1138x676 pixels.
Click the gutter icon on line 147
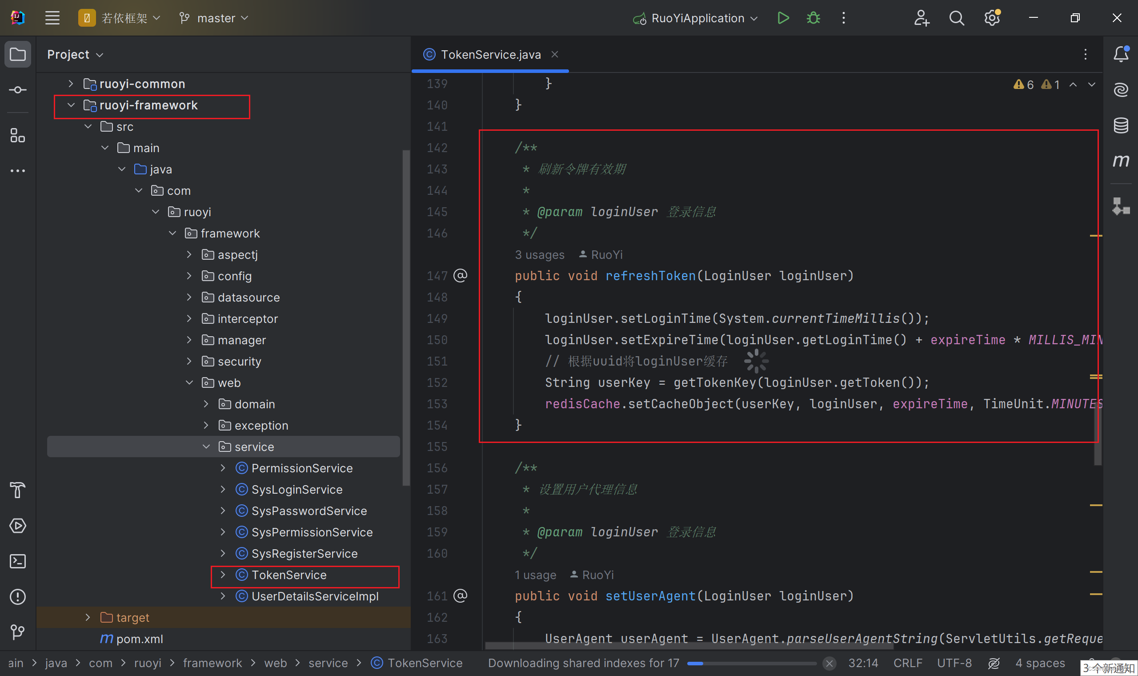[460, 276]
